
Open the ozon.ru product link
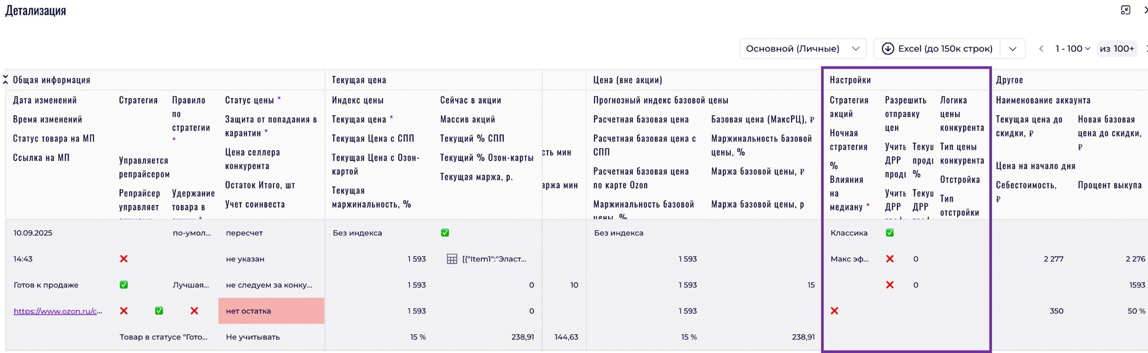(58, 311)
